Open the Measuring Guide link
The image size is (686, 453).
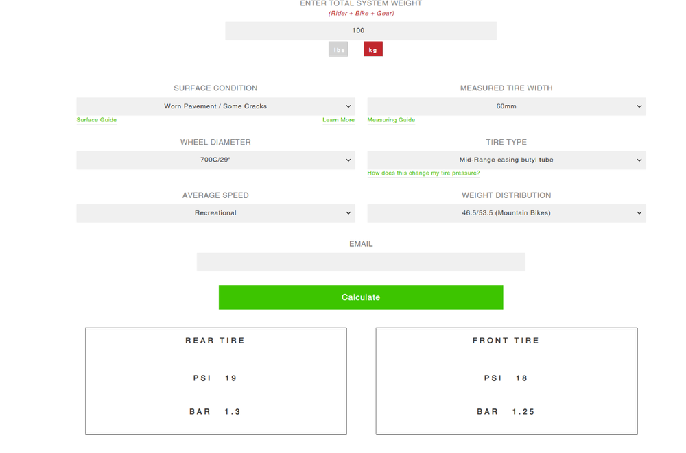click(391, 120)
